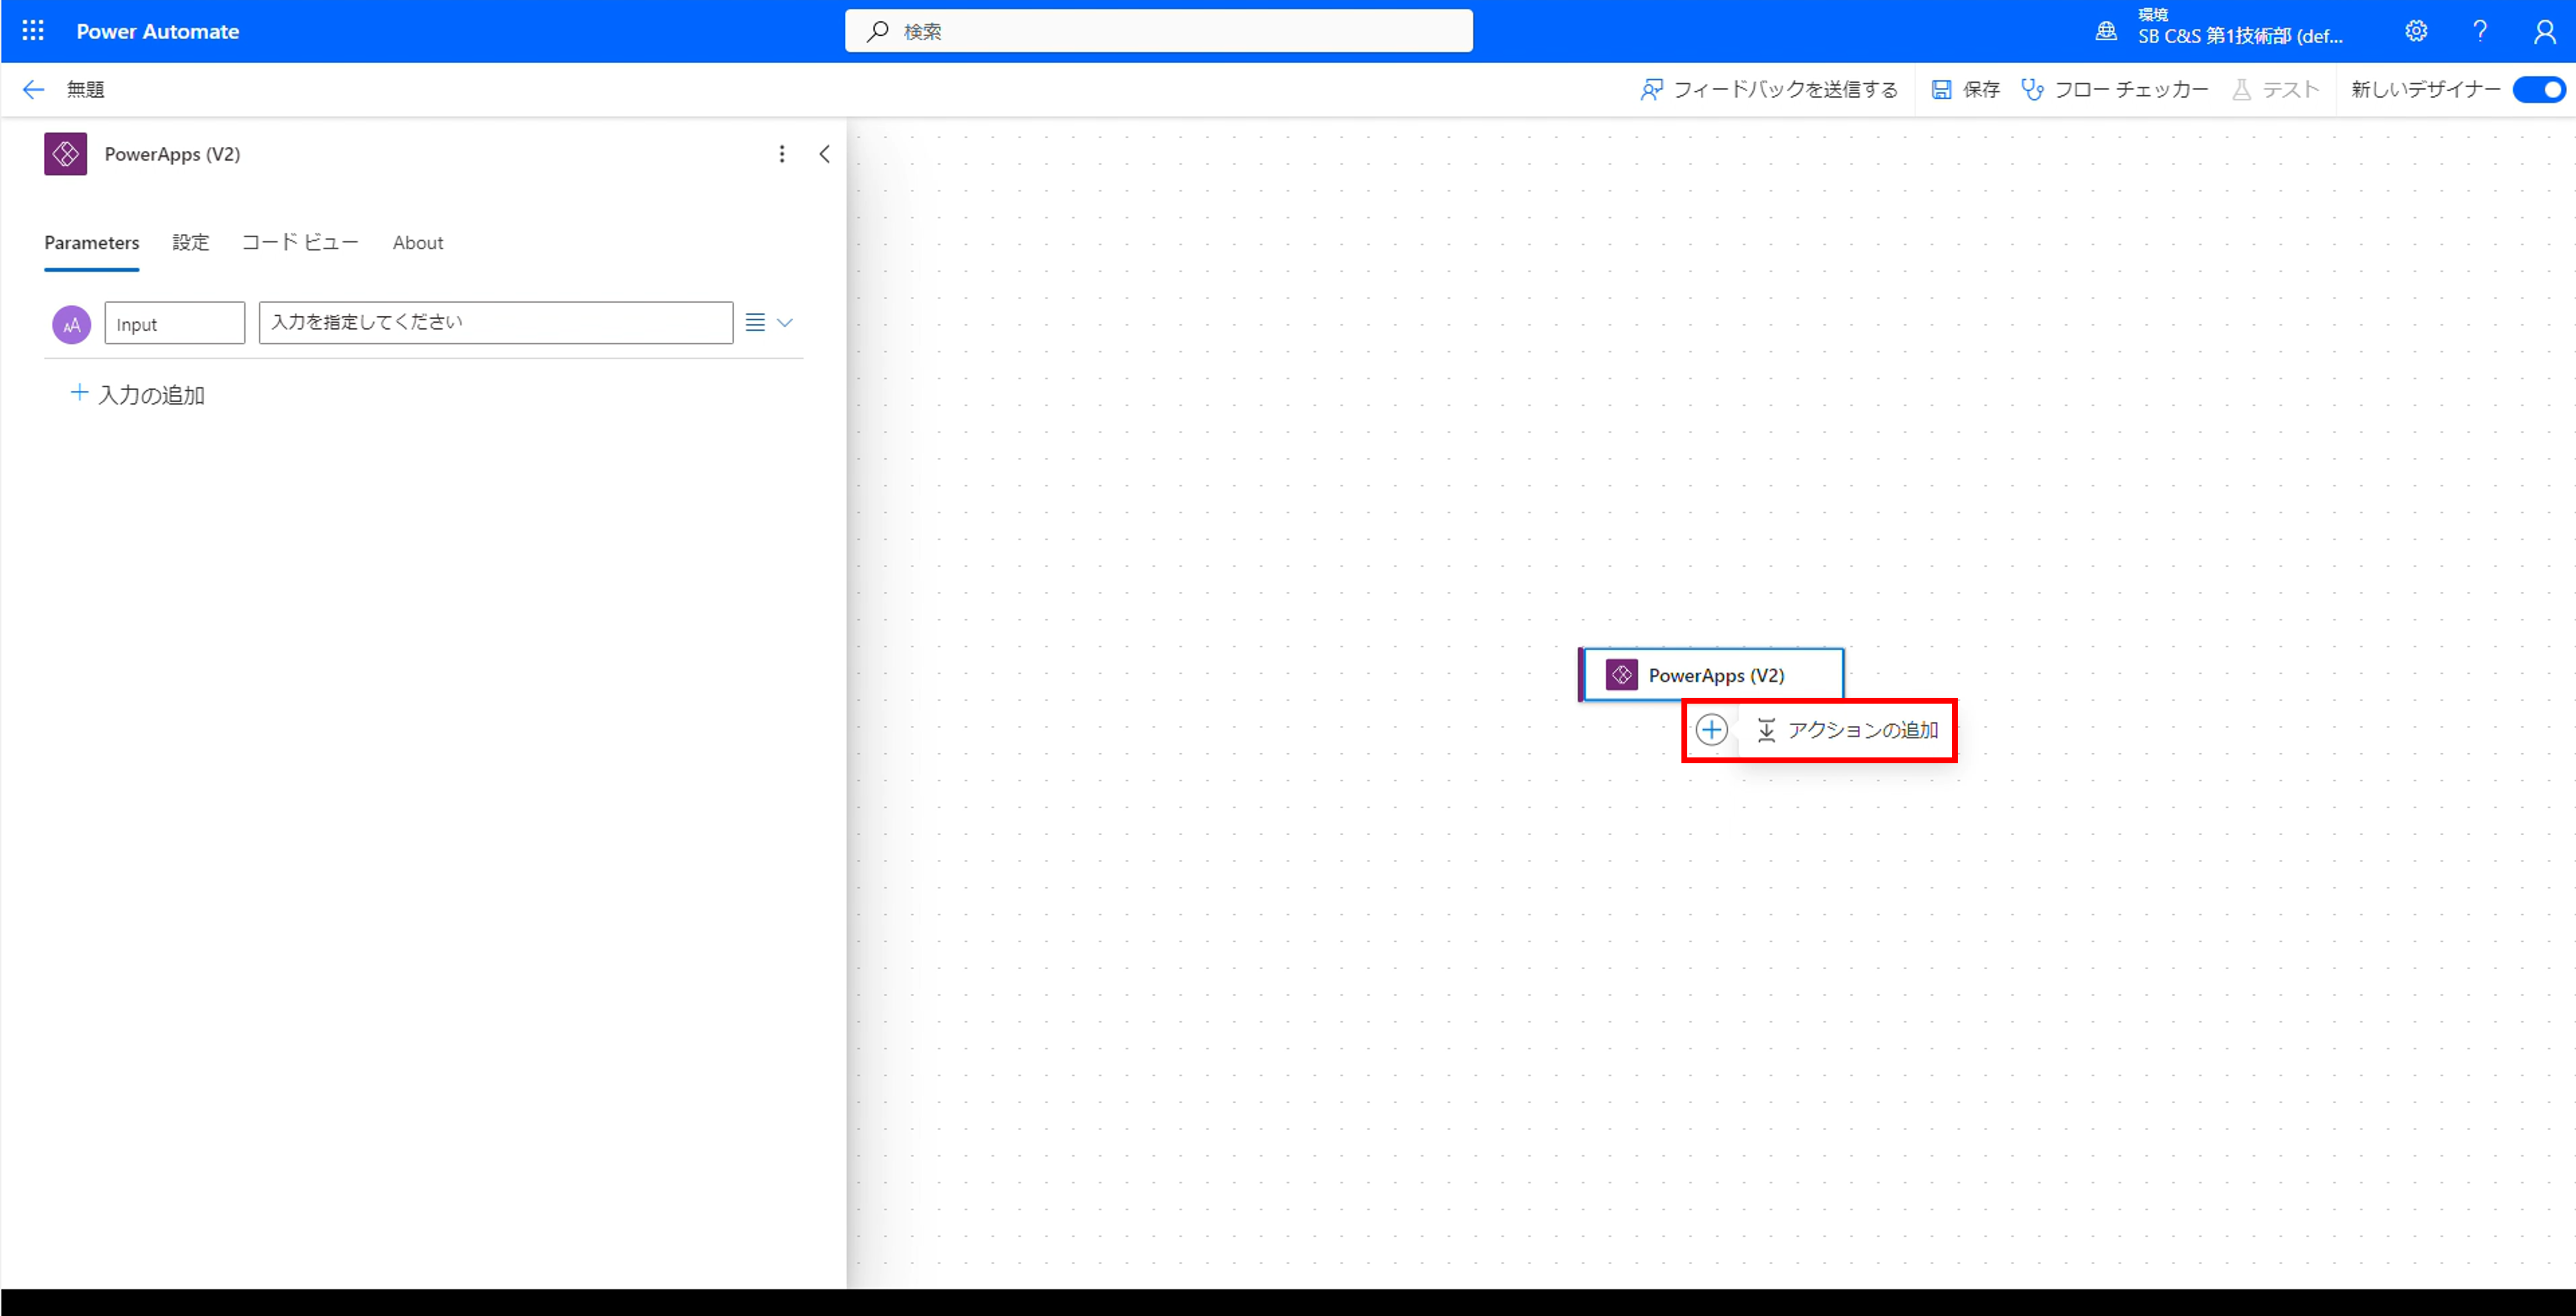Click the Input name field
The image size is (2576, 1316).
pos(175,324)
